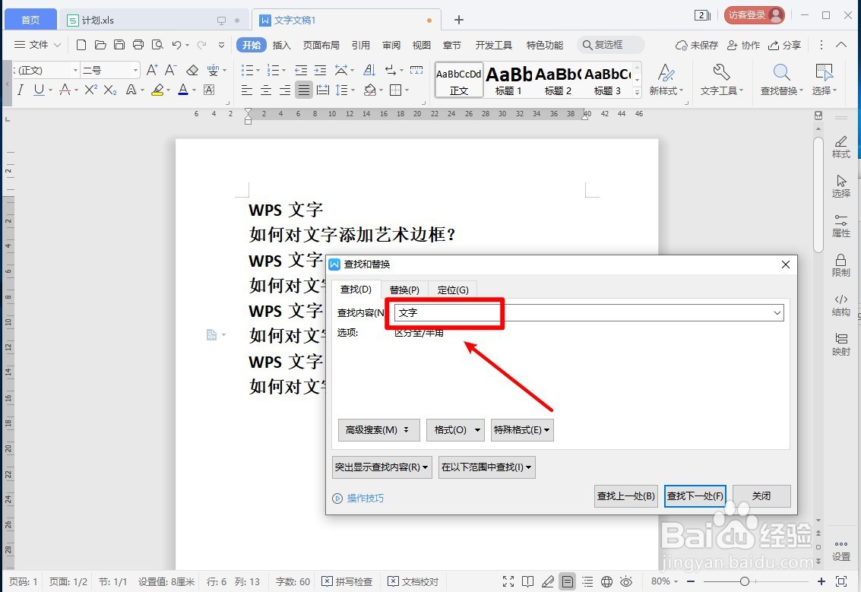861x592 pixels.
Task: Increase font size with A+ icon
Action: click(x=151, y=70)
